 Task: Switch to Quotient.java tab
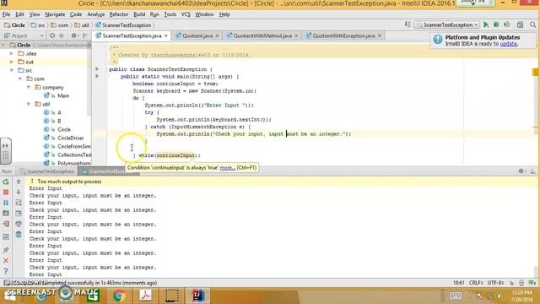197,35
